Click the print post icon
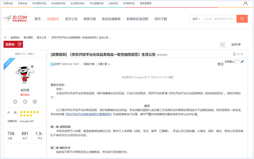The image size is (254, 159). pos(234,54)
